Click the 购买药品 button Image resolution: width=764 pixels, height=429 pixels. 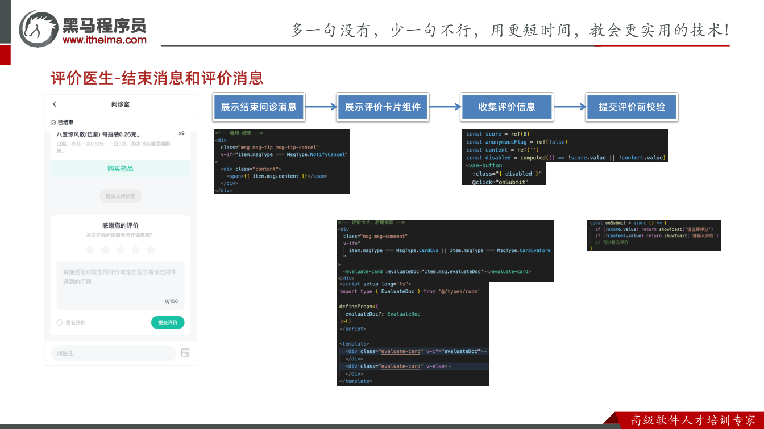tap(121, 169)
